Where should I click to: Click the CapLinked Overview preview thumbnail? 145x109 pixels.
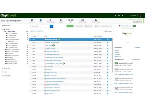tap(127, 36)
